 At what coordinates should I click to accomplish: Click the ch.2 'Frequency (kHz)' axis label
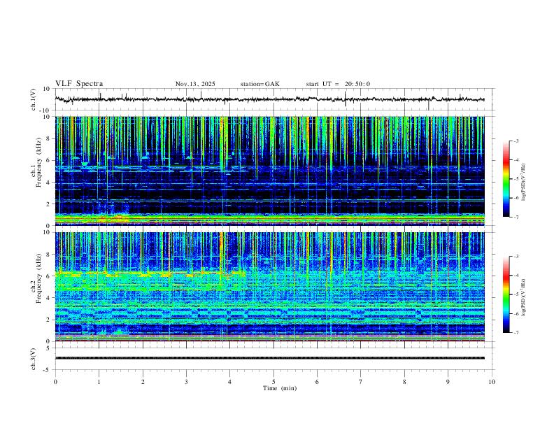[x=38, y=278]
